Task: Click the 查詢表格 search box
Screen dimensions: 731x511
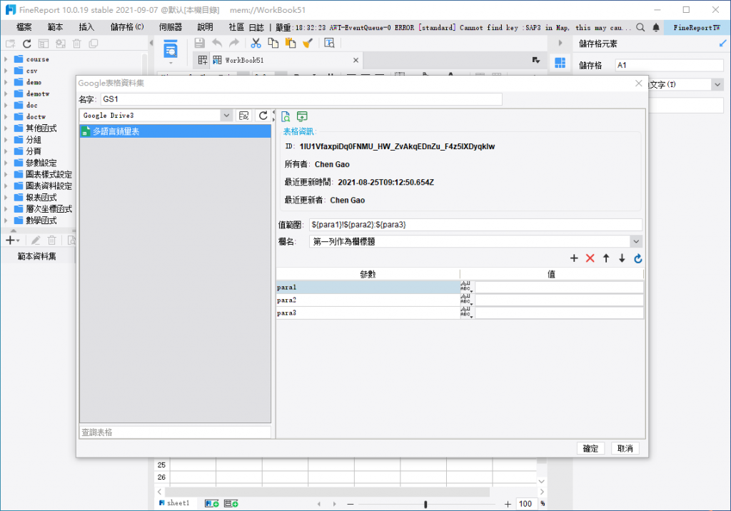Action: pos(176,432)
